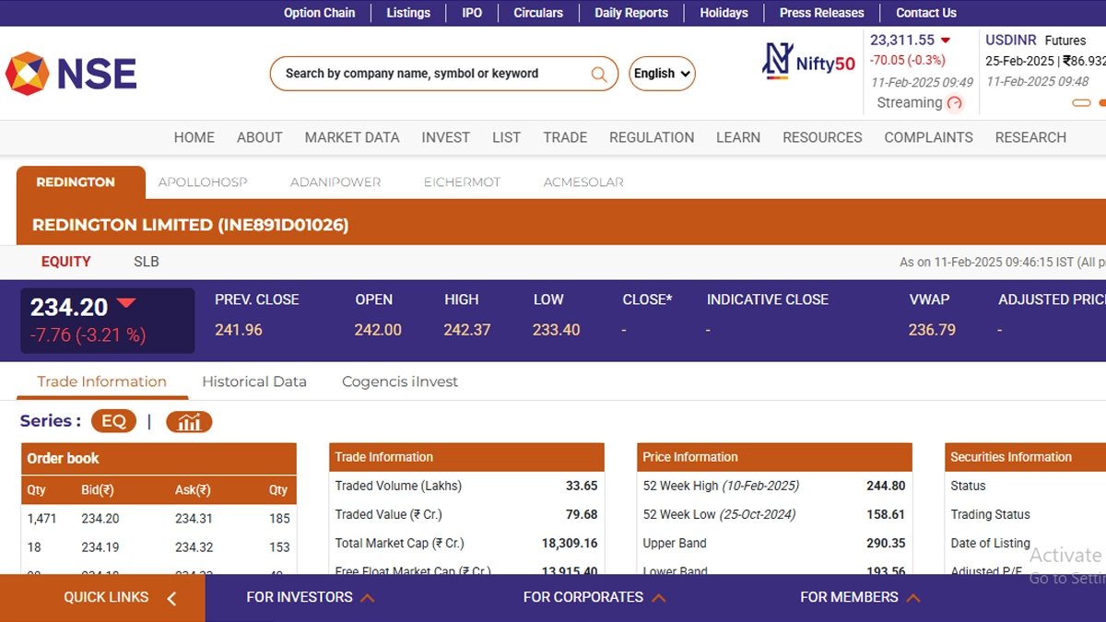Select the EQUITY segment
This screenshot has width=1106, height=622.
click(x=65, y=262)
